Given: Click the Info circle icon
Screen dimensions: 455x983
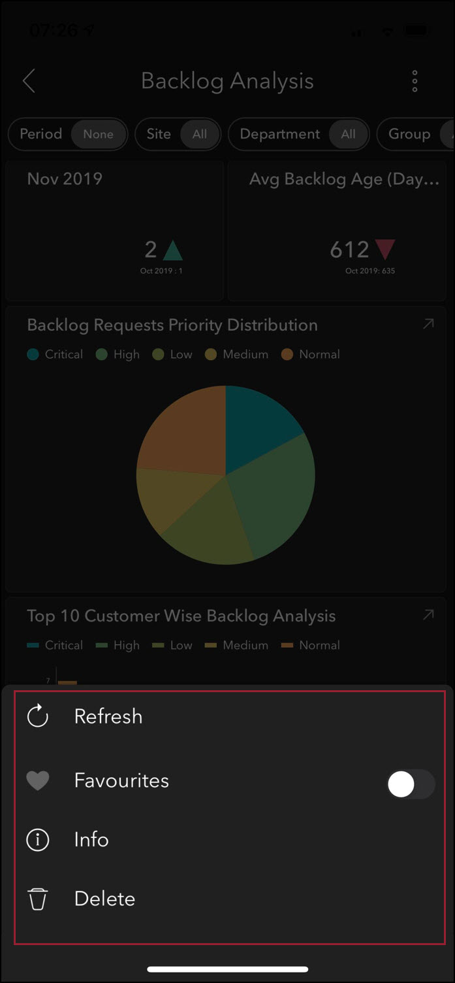Looking at the screenshot, I should click(x=38, y=840).
